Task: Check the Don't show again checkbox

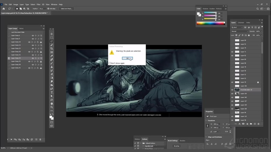Action: [110, 63]
